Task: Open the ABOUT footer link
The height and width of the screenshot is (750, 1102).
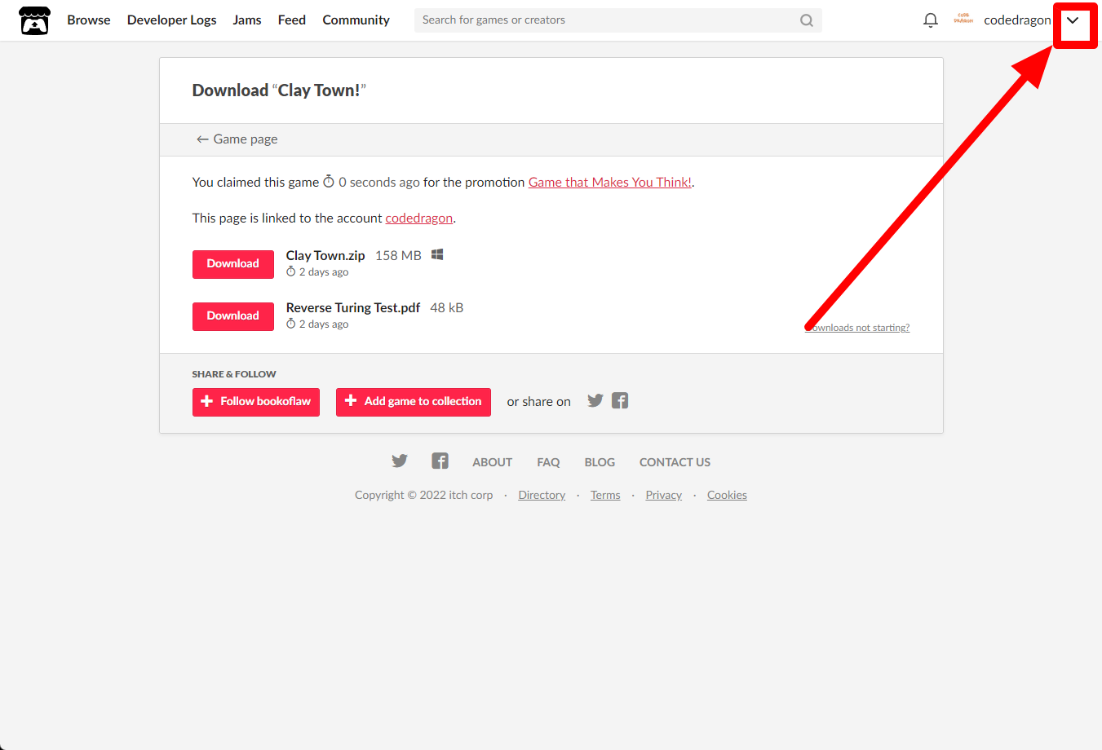Action: (493, 462)
